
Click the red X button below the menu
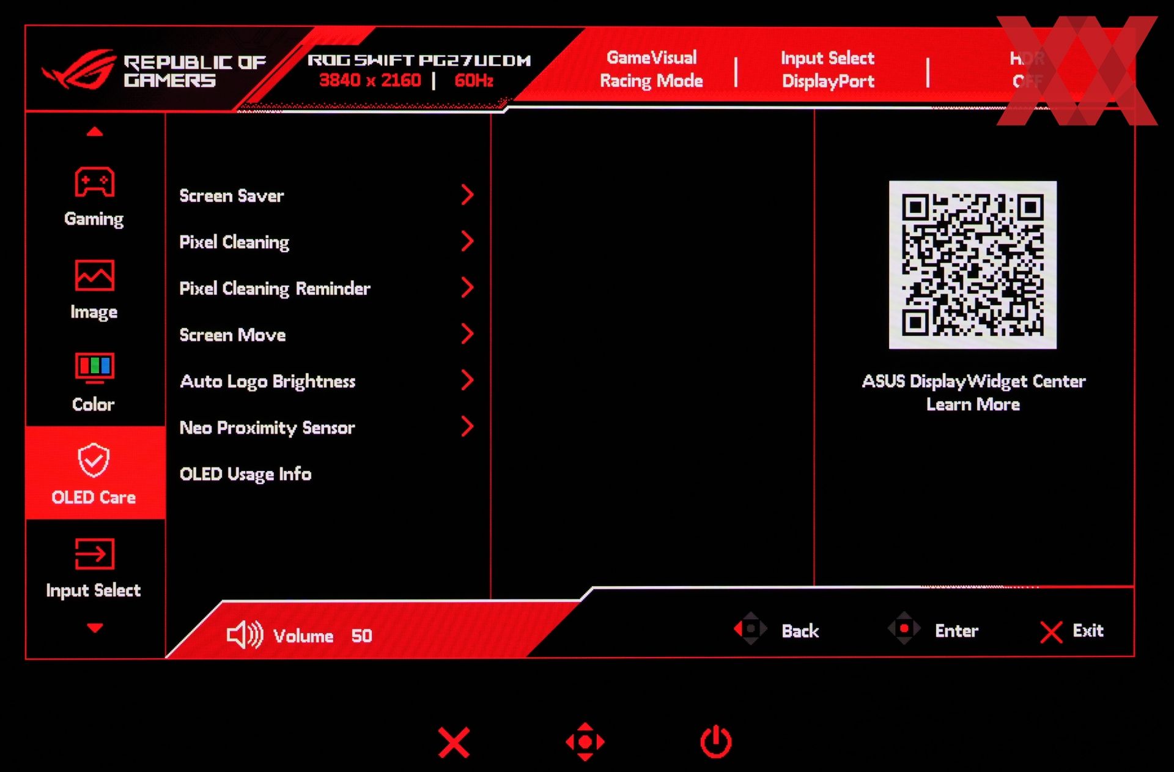pos(454,742)
